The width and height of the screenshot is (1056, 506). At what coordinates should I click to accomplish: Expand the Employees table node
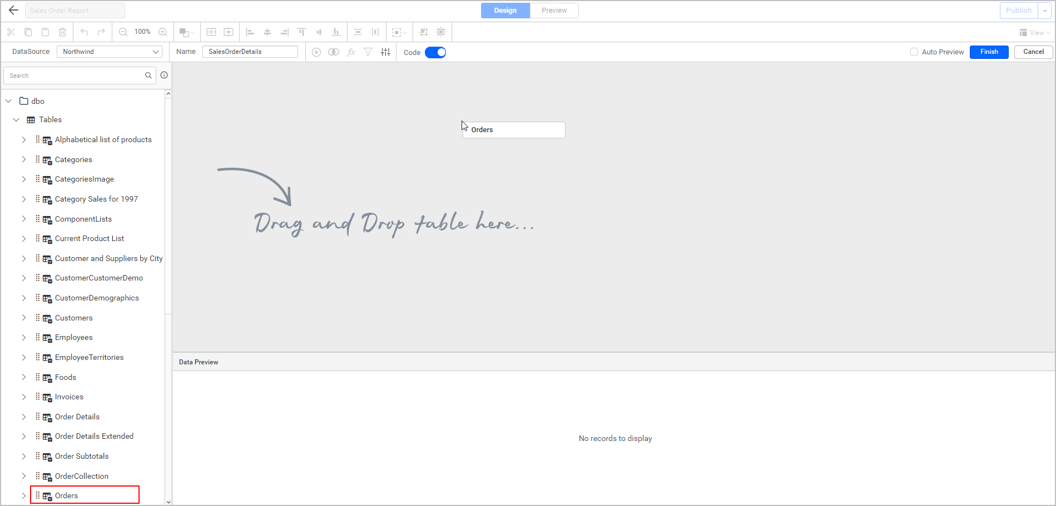pos(24,337)
